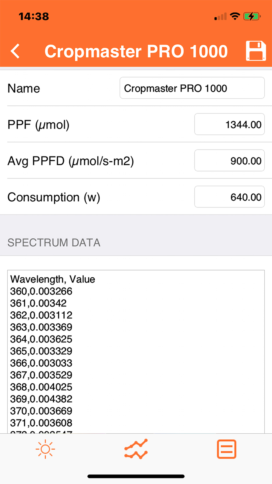
Task: Edit the Name field Cropmaster PRO 1000
Action: click(192, 88)
